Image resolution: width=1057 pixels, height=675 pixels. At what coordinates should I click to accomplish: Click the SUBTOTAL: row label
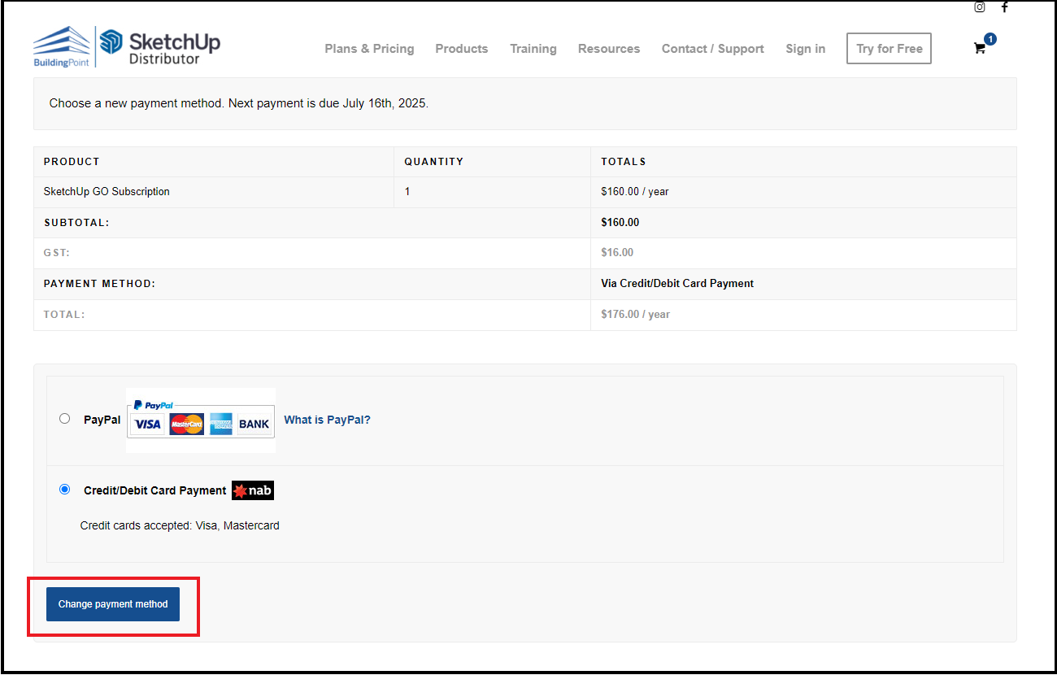76,223
